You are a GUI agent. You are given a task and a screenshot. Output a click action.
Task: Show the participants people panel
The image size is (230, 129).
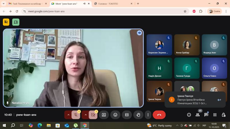click(x=198, y=115)
